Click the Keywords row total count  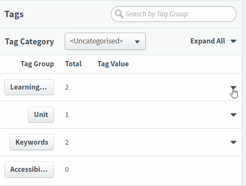(67, 143)
